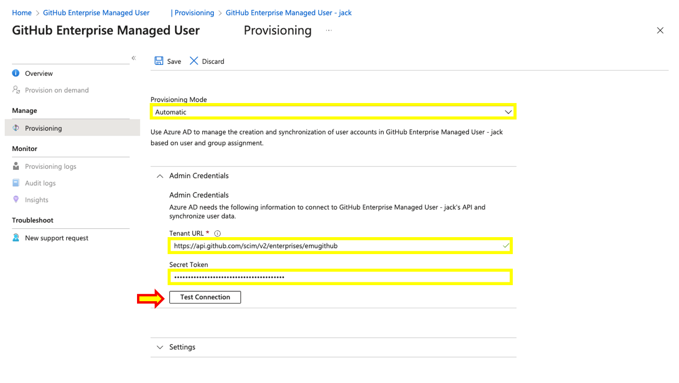Image resolution: width=679 pixels, height=383 pixels.
Task: Select Provisioning under Manage
Action: pyautogui.click(x=73, y=128)
